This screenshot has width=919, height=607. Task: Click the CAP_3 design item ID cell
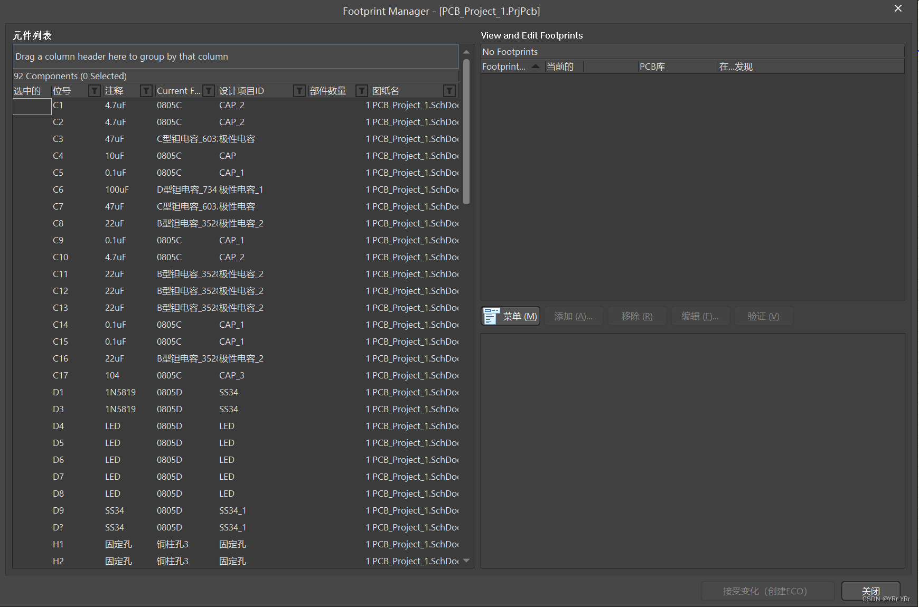click(x=232, y=375)
